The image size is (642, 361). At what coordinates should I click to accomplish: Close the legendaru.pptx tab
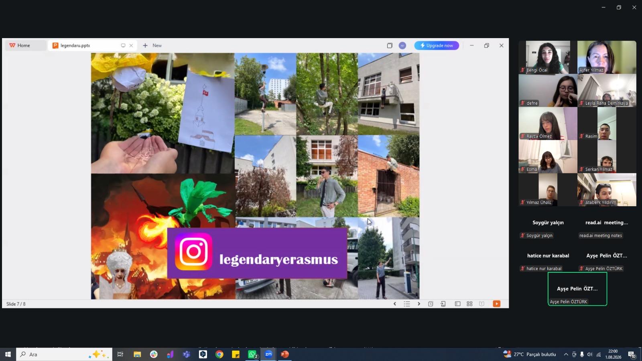click(131, 45)
